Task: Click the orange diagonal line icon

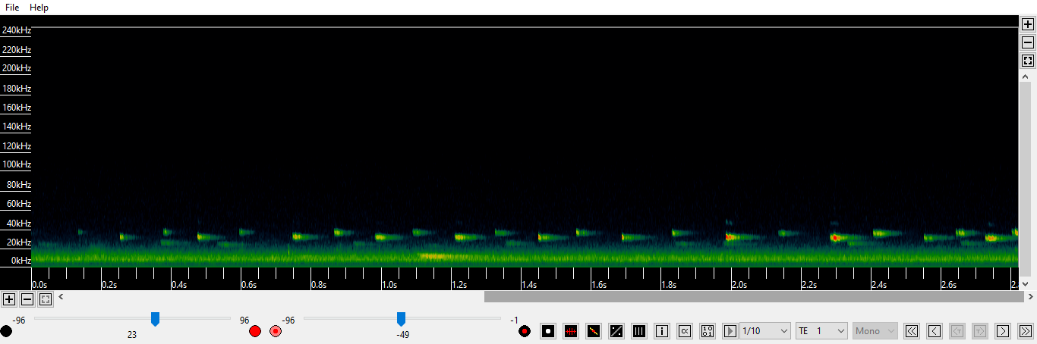Action: (x=594, y=331)
